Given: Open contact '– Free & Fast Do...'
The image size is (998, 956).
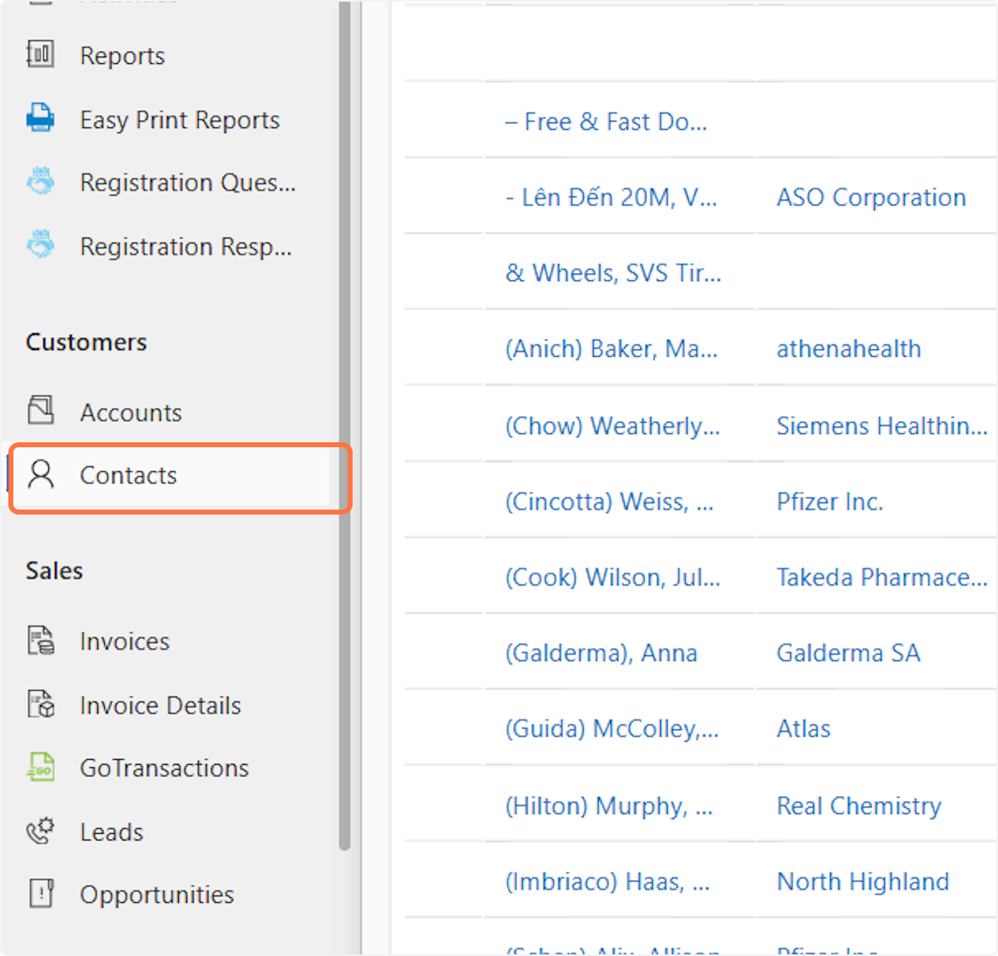Looking at the screenshot, I should pyautogui.click(x=606, y=121).
